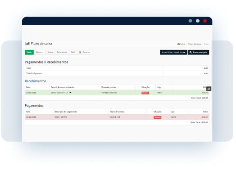Click the spreadsheet icon on Exportar

click(x=80, y=52)
